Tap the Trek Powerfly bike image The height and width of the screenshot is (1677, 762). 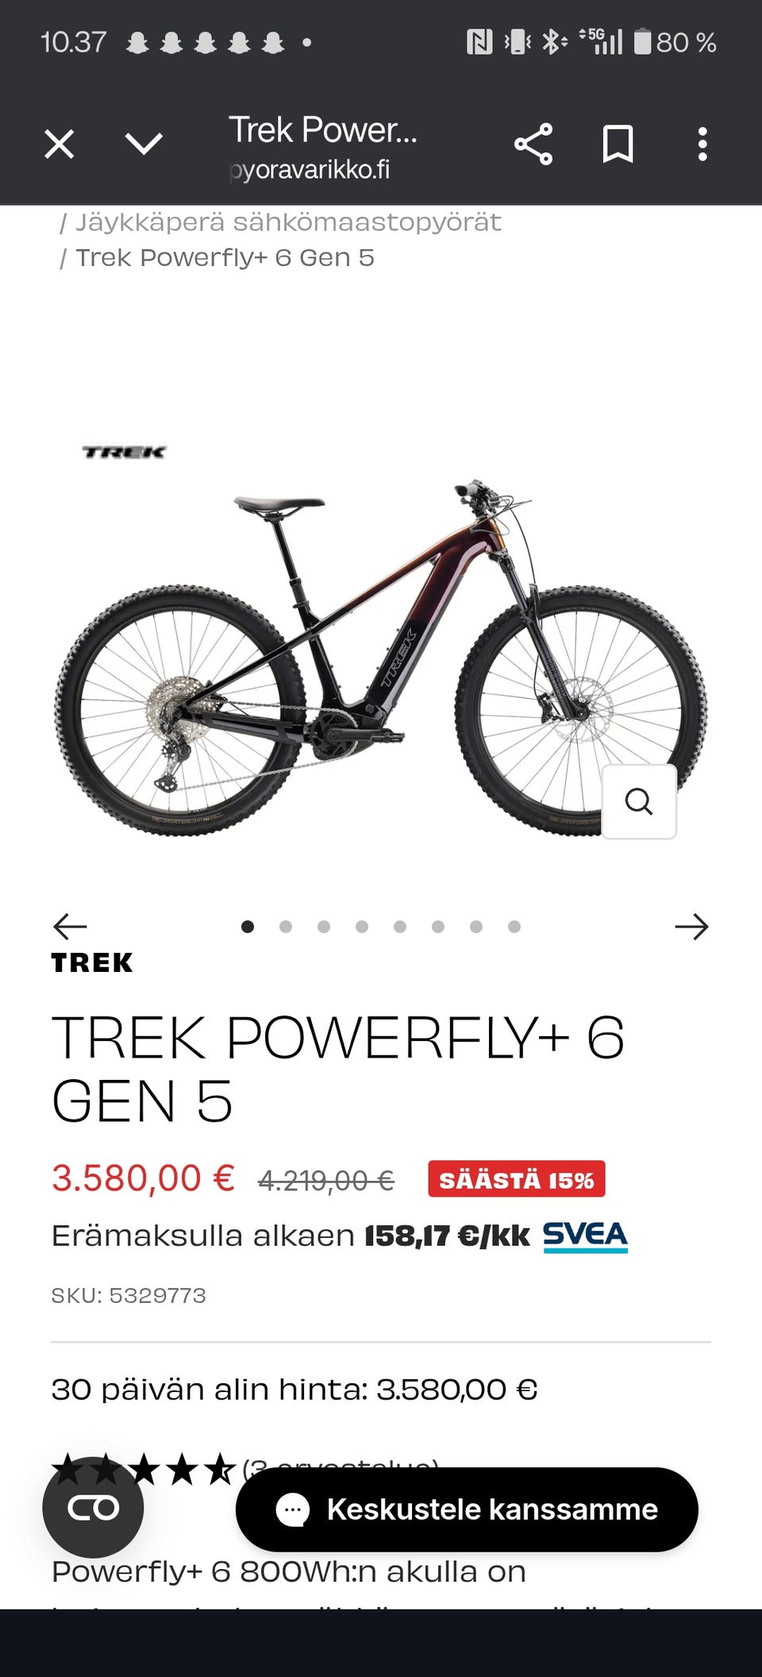(x=381, y=659)
